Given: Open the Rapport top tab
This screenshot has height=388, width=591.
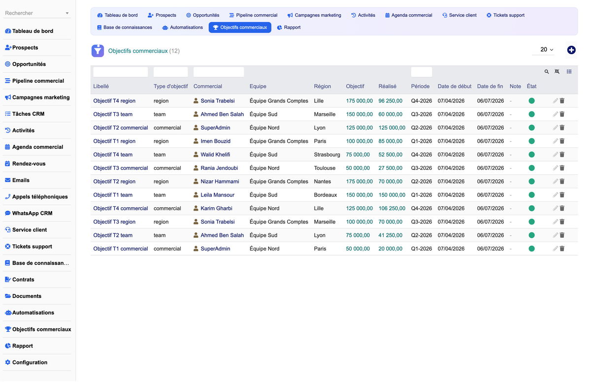Looking at the screenshot, I should 289,28.
